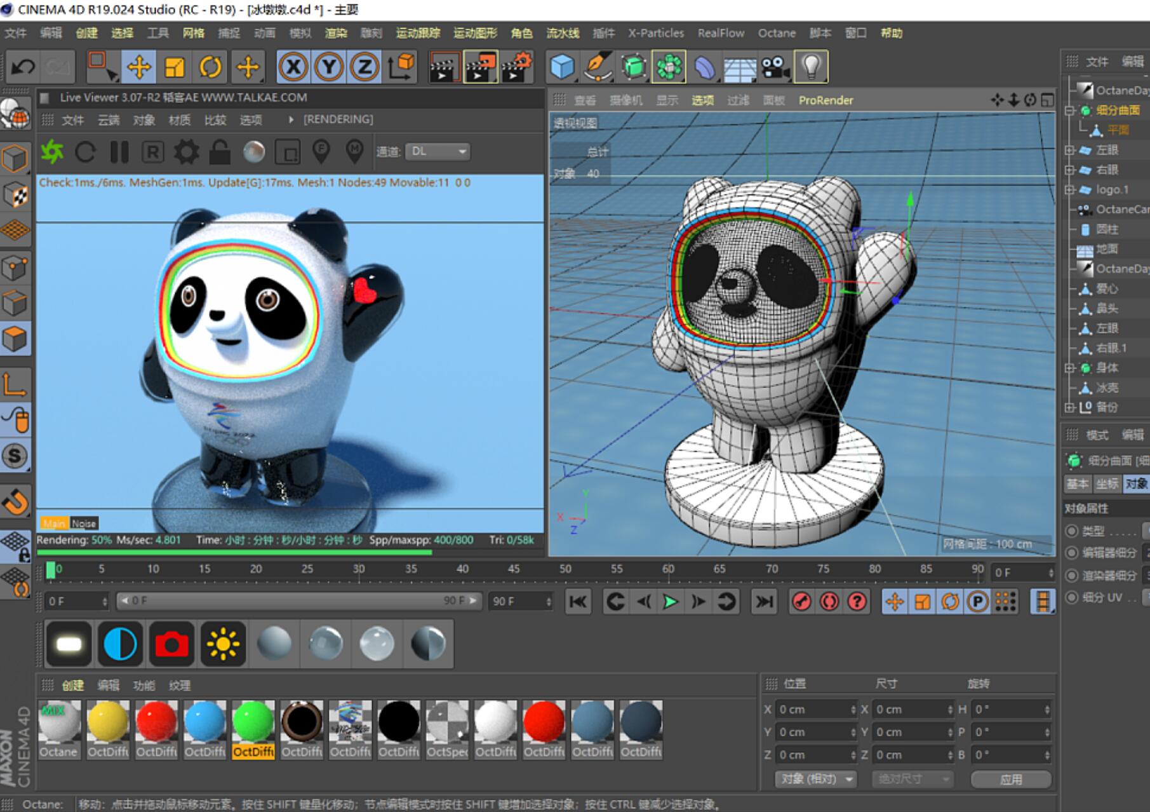Open the 渲染 menu
The width and height of the screenshot is (1150, 812).
click(x=336, y=33)
